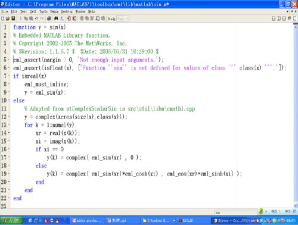Click the Editor taskbar button
The image size is (298, 225).
tap(228, 221)
